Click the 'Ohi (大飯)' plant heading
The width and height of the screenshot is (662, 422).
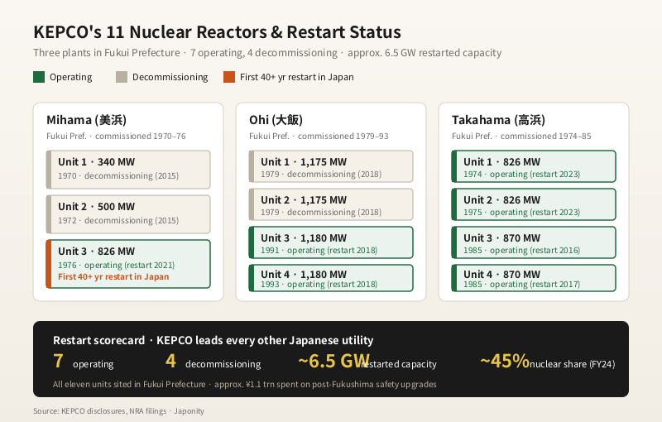tap(276, 120)
